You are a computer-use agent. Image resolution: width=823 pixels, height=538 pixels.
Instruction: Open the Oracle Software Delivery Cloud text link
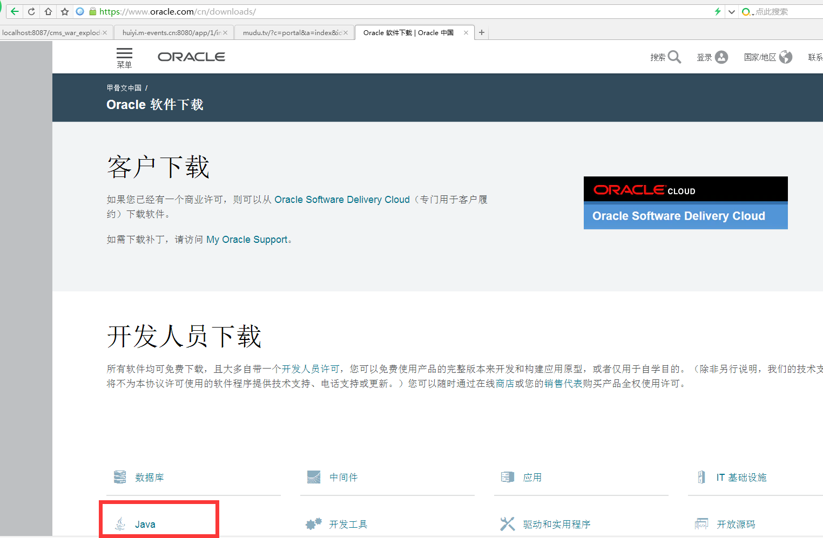coord(342,200)
